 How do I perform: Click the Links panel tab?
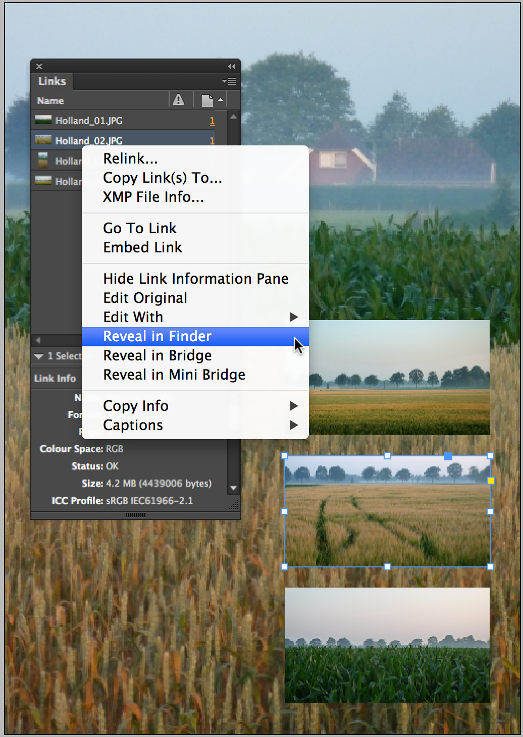coord(52,81)
